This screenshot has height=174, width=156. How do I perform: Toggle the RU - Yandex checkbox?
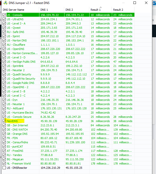4,155
